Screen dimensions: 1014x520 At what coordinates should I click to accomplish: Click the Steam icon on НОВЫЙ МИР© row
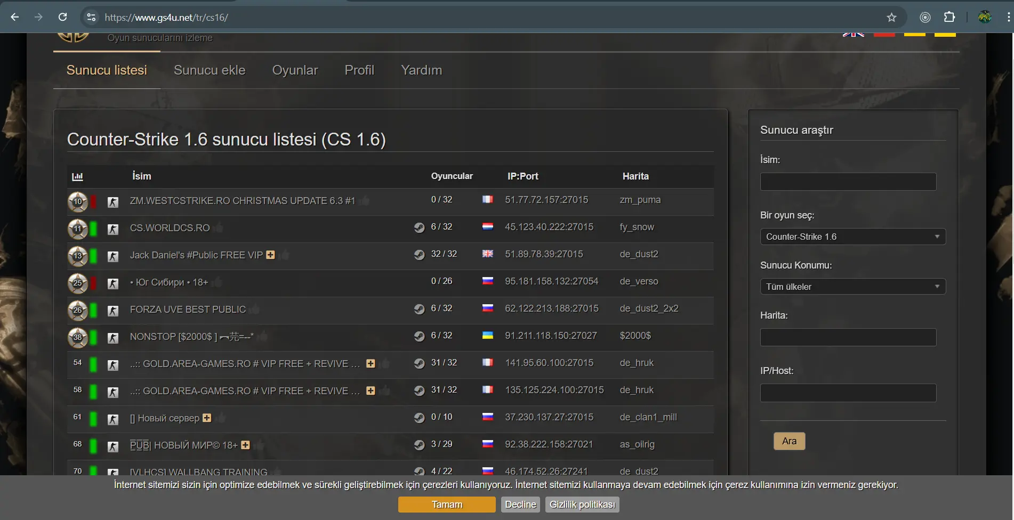pos(419,445)
